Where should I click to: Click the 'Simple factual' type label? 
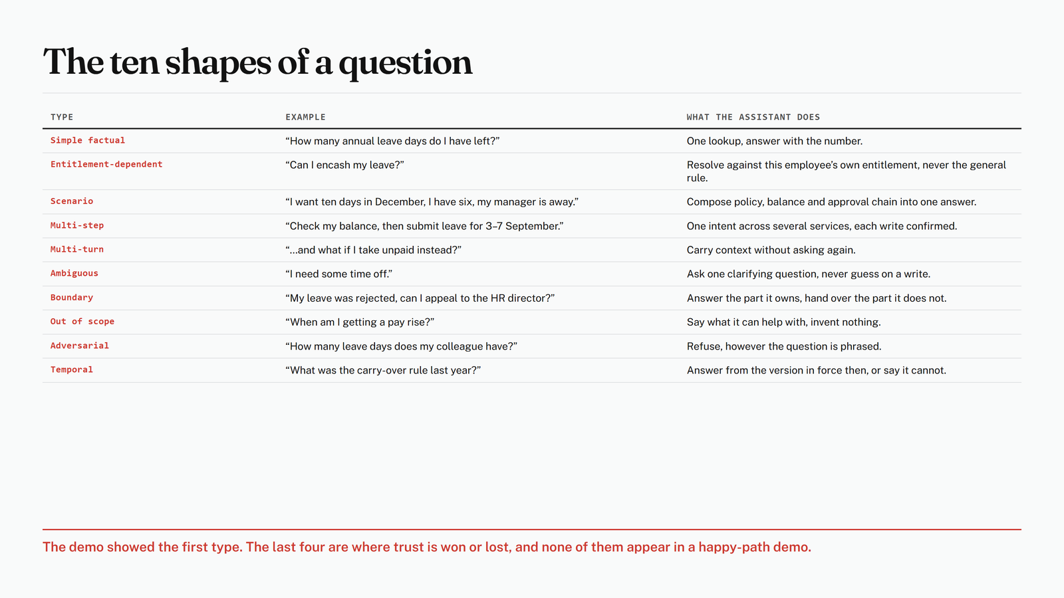88,140
